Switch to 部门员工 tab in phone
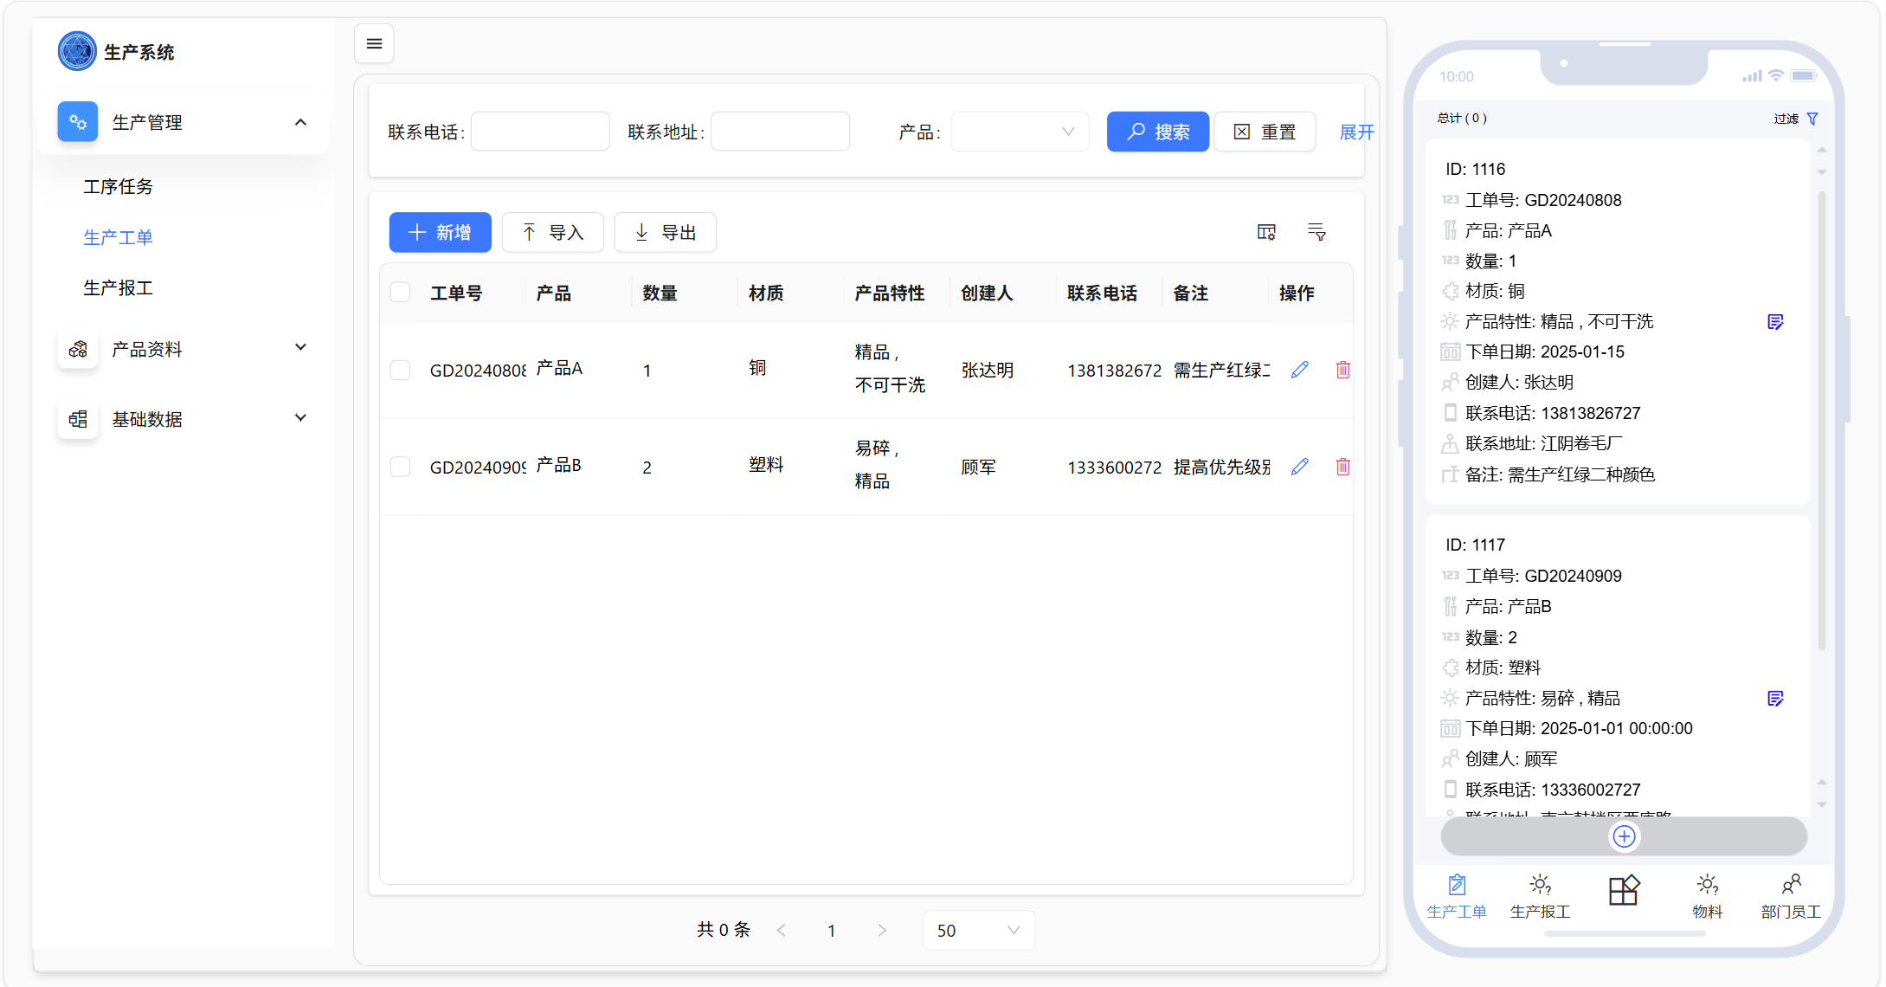Image resolution: width=1886 pixels, height=987 pixels. coord(1791,896)
